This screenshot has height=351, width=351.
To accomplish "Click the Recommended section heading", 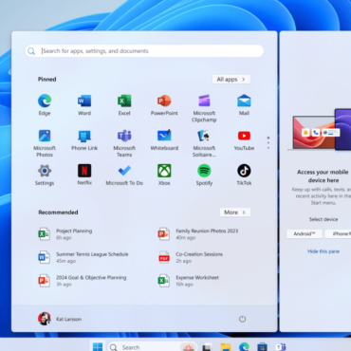I will tap(58, 212).
